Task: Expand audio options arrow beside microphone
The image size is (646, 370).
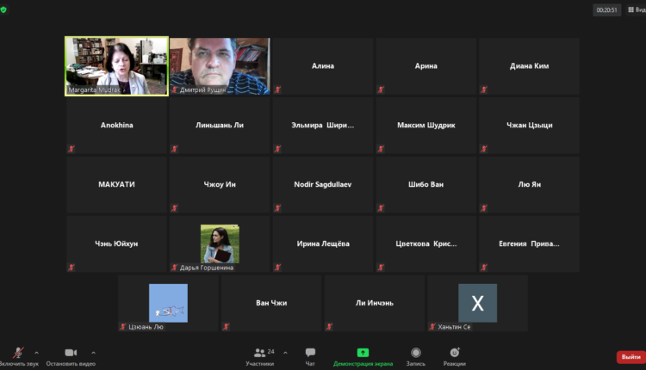Action: [x=37, y=353]
